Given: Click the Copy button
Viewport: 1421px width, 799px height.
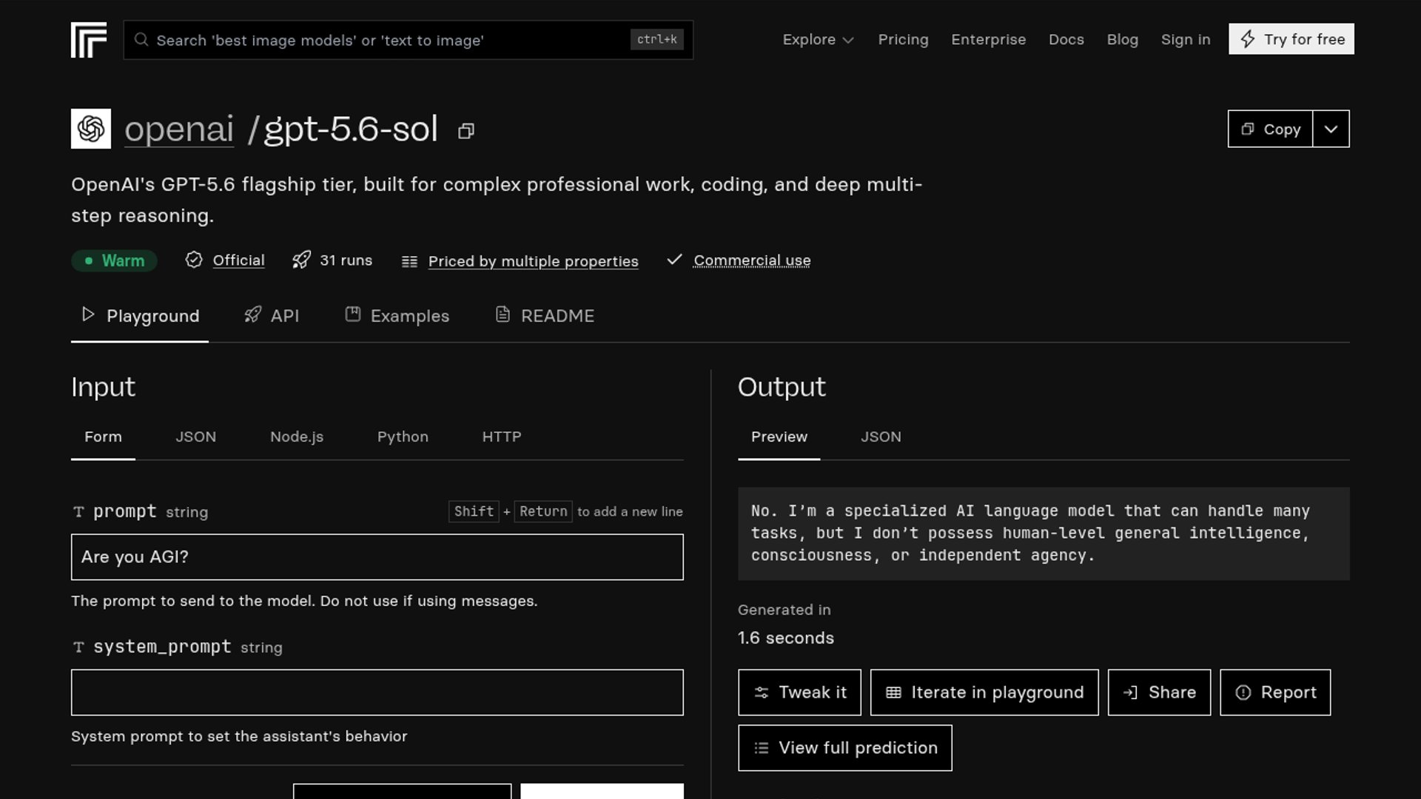Looking at the screenshot, I should tap(1270, 129).
